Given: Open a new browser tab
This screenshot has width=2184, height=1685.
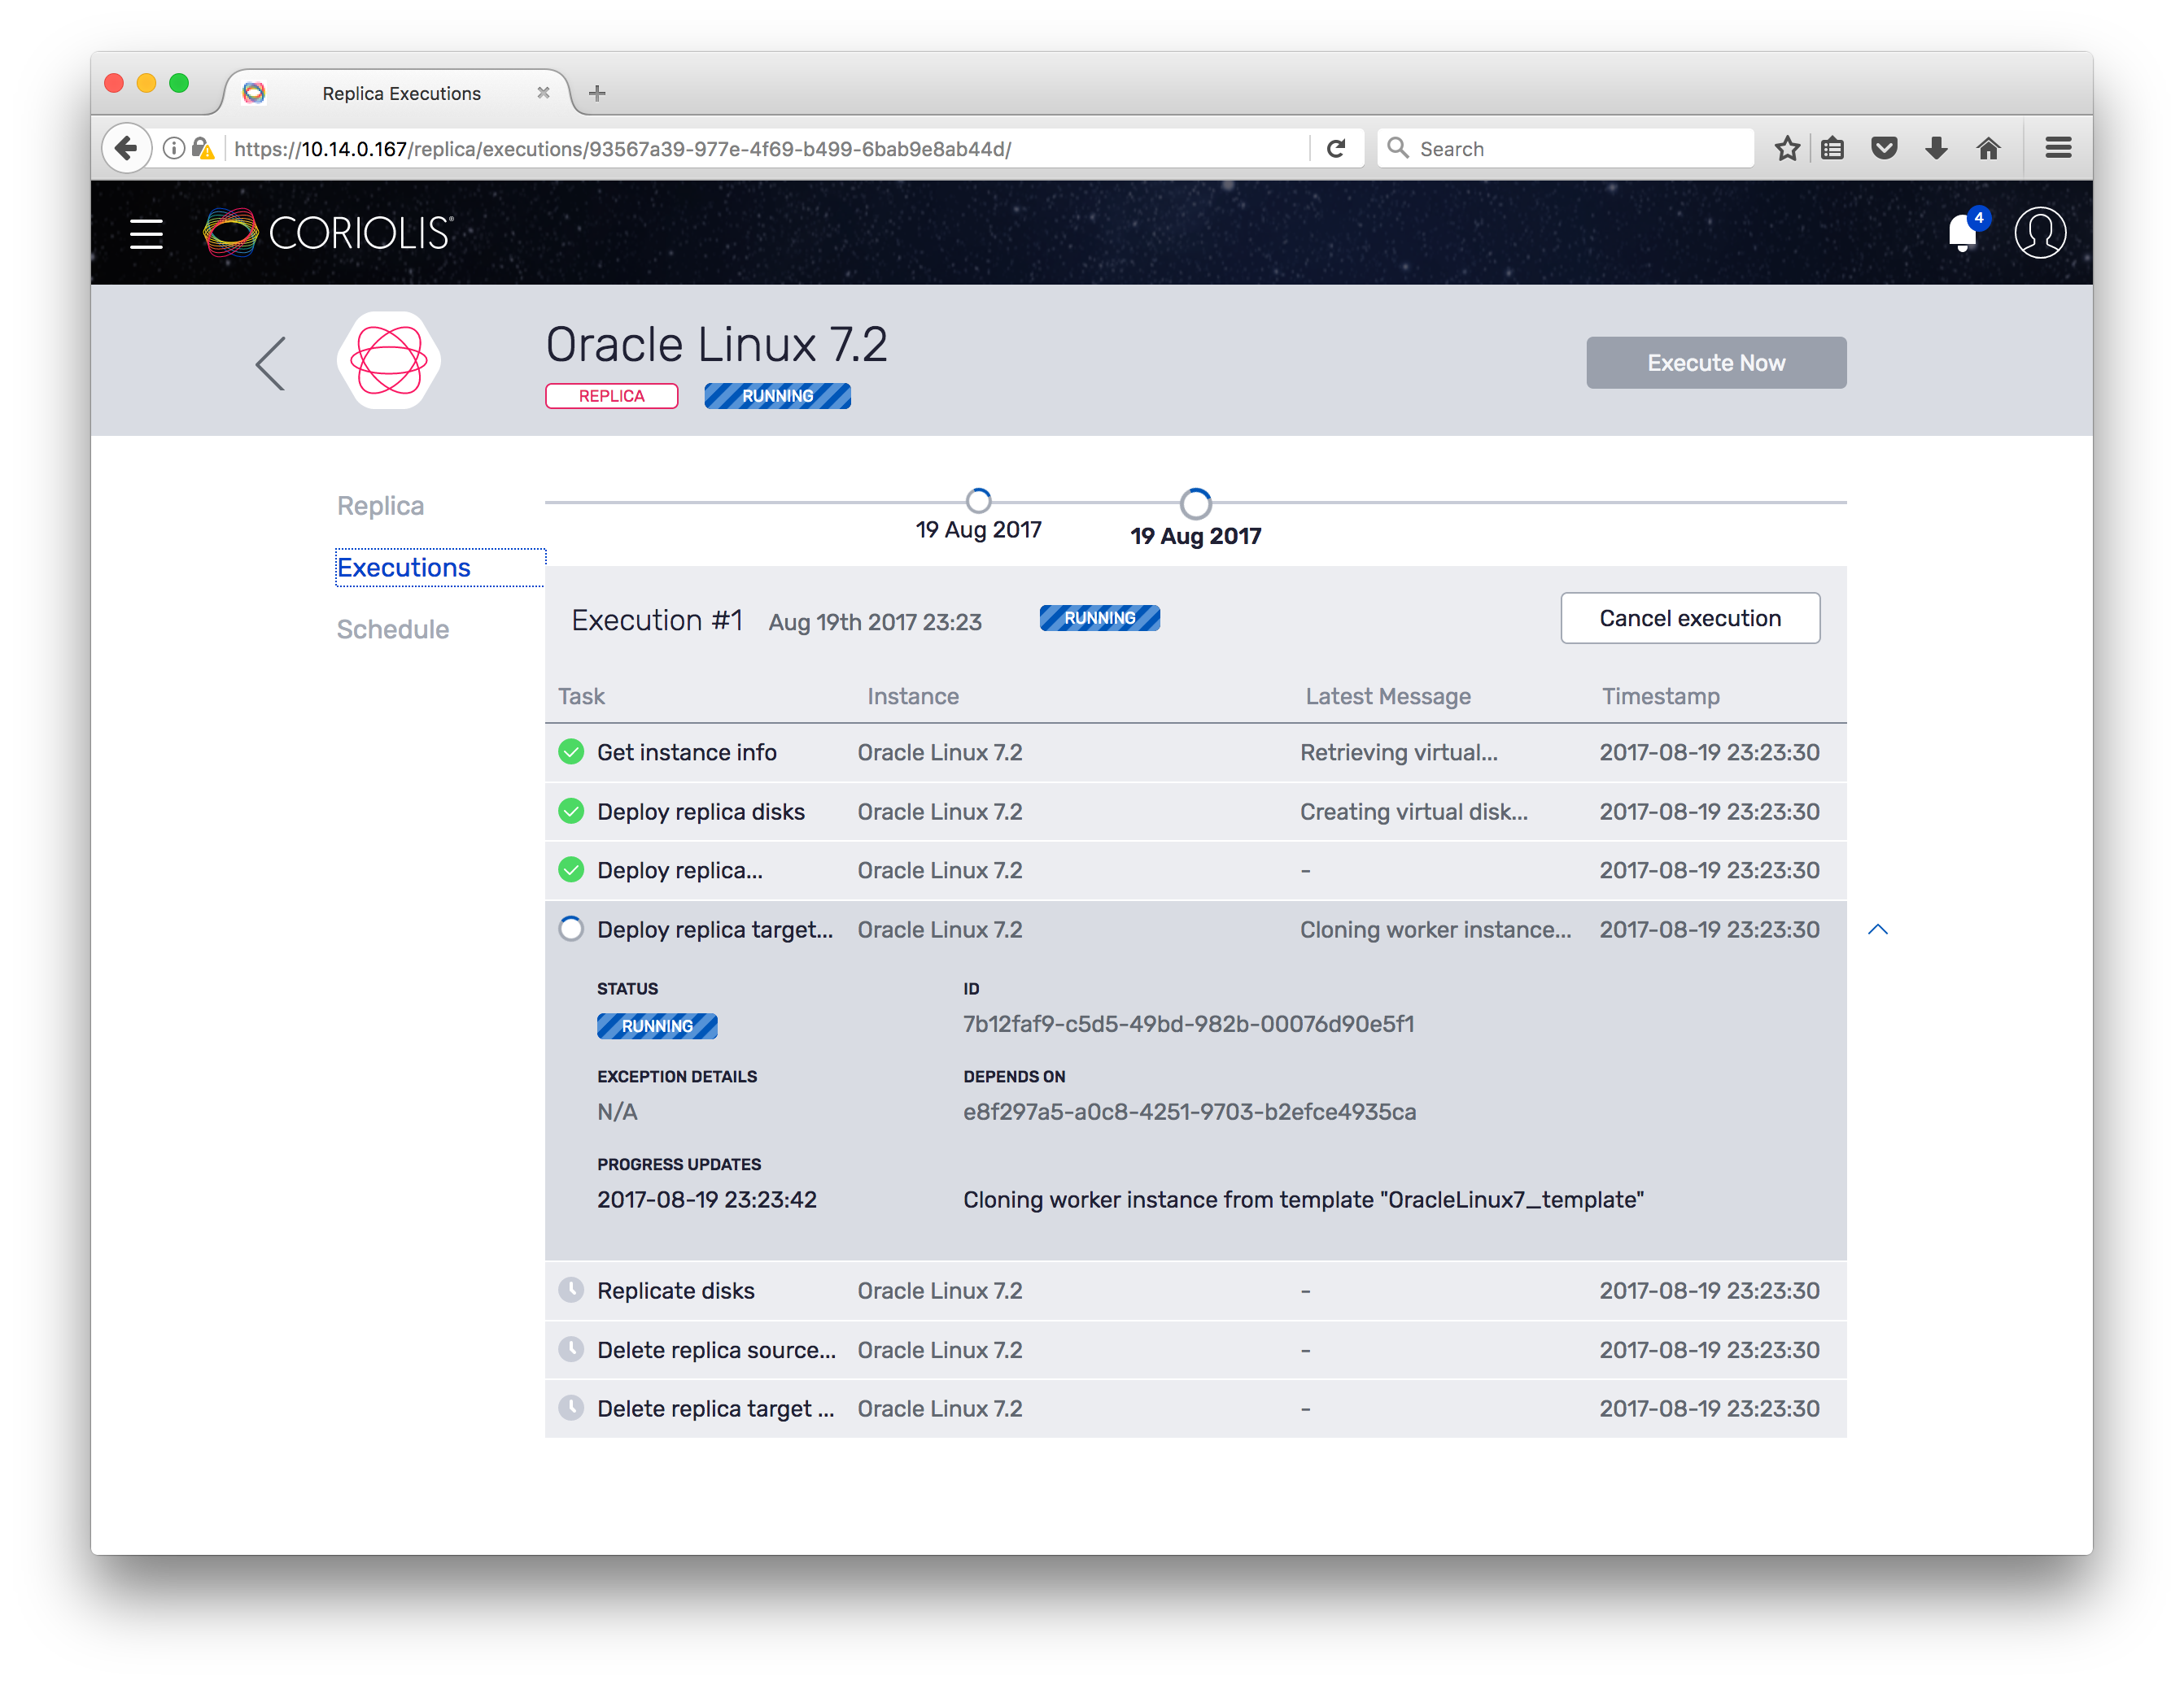Looking at the screenshot, I should tap(597, 93).
